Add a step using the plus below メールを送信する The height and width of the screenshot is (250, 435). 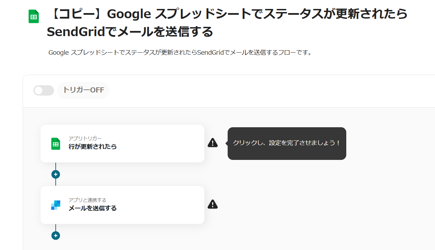point(56,236)
